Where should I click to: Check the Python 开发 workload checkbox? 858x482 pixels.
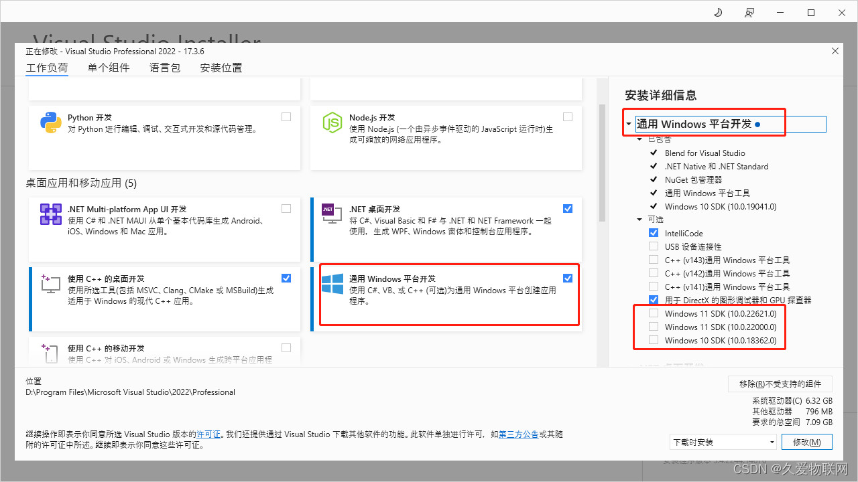point(286,116)
